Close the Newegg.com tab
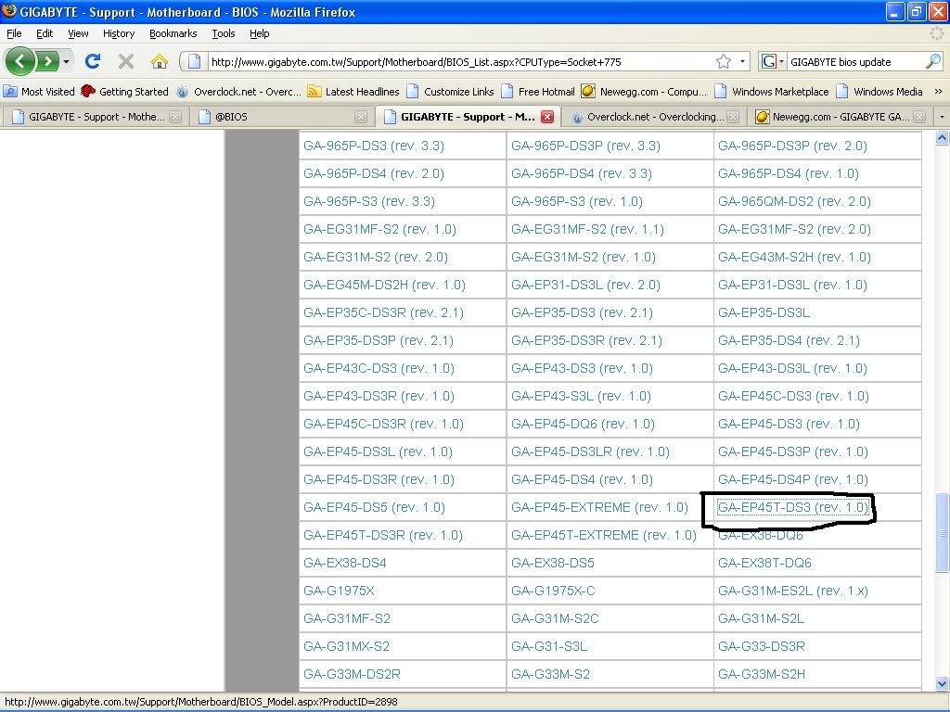The image size is (950, 712). pos(919,117)
